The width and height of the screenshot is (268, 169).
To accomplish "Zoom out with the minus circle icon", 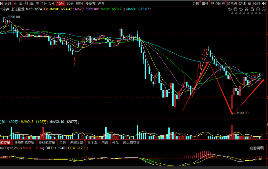I will tap(263, 9).
